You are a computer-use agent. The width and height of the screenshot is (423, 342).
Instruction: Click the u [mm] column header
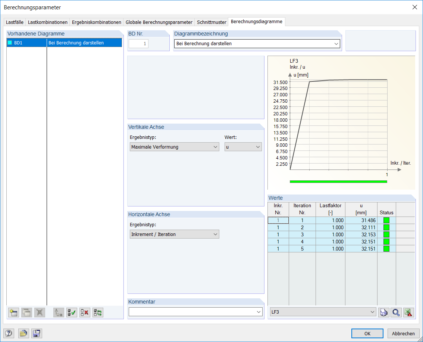[361, 209]
